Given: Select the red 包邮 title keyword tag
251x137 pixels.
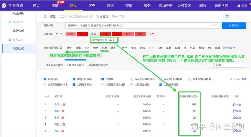Looking at the screenshot, I should 70,34.
